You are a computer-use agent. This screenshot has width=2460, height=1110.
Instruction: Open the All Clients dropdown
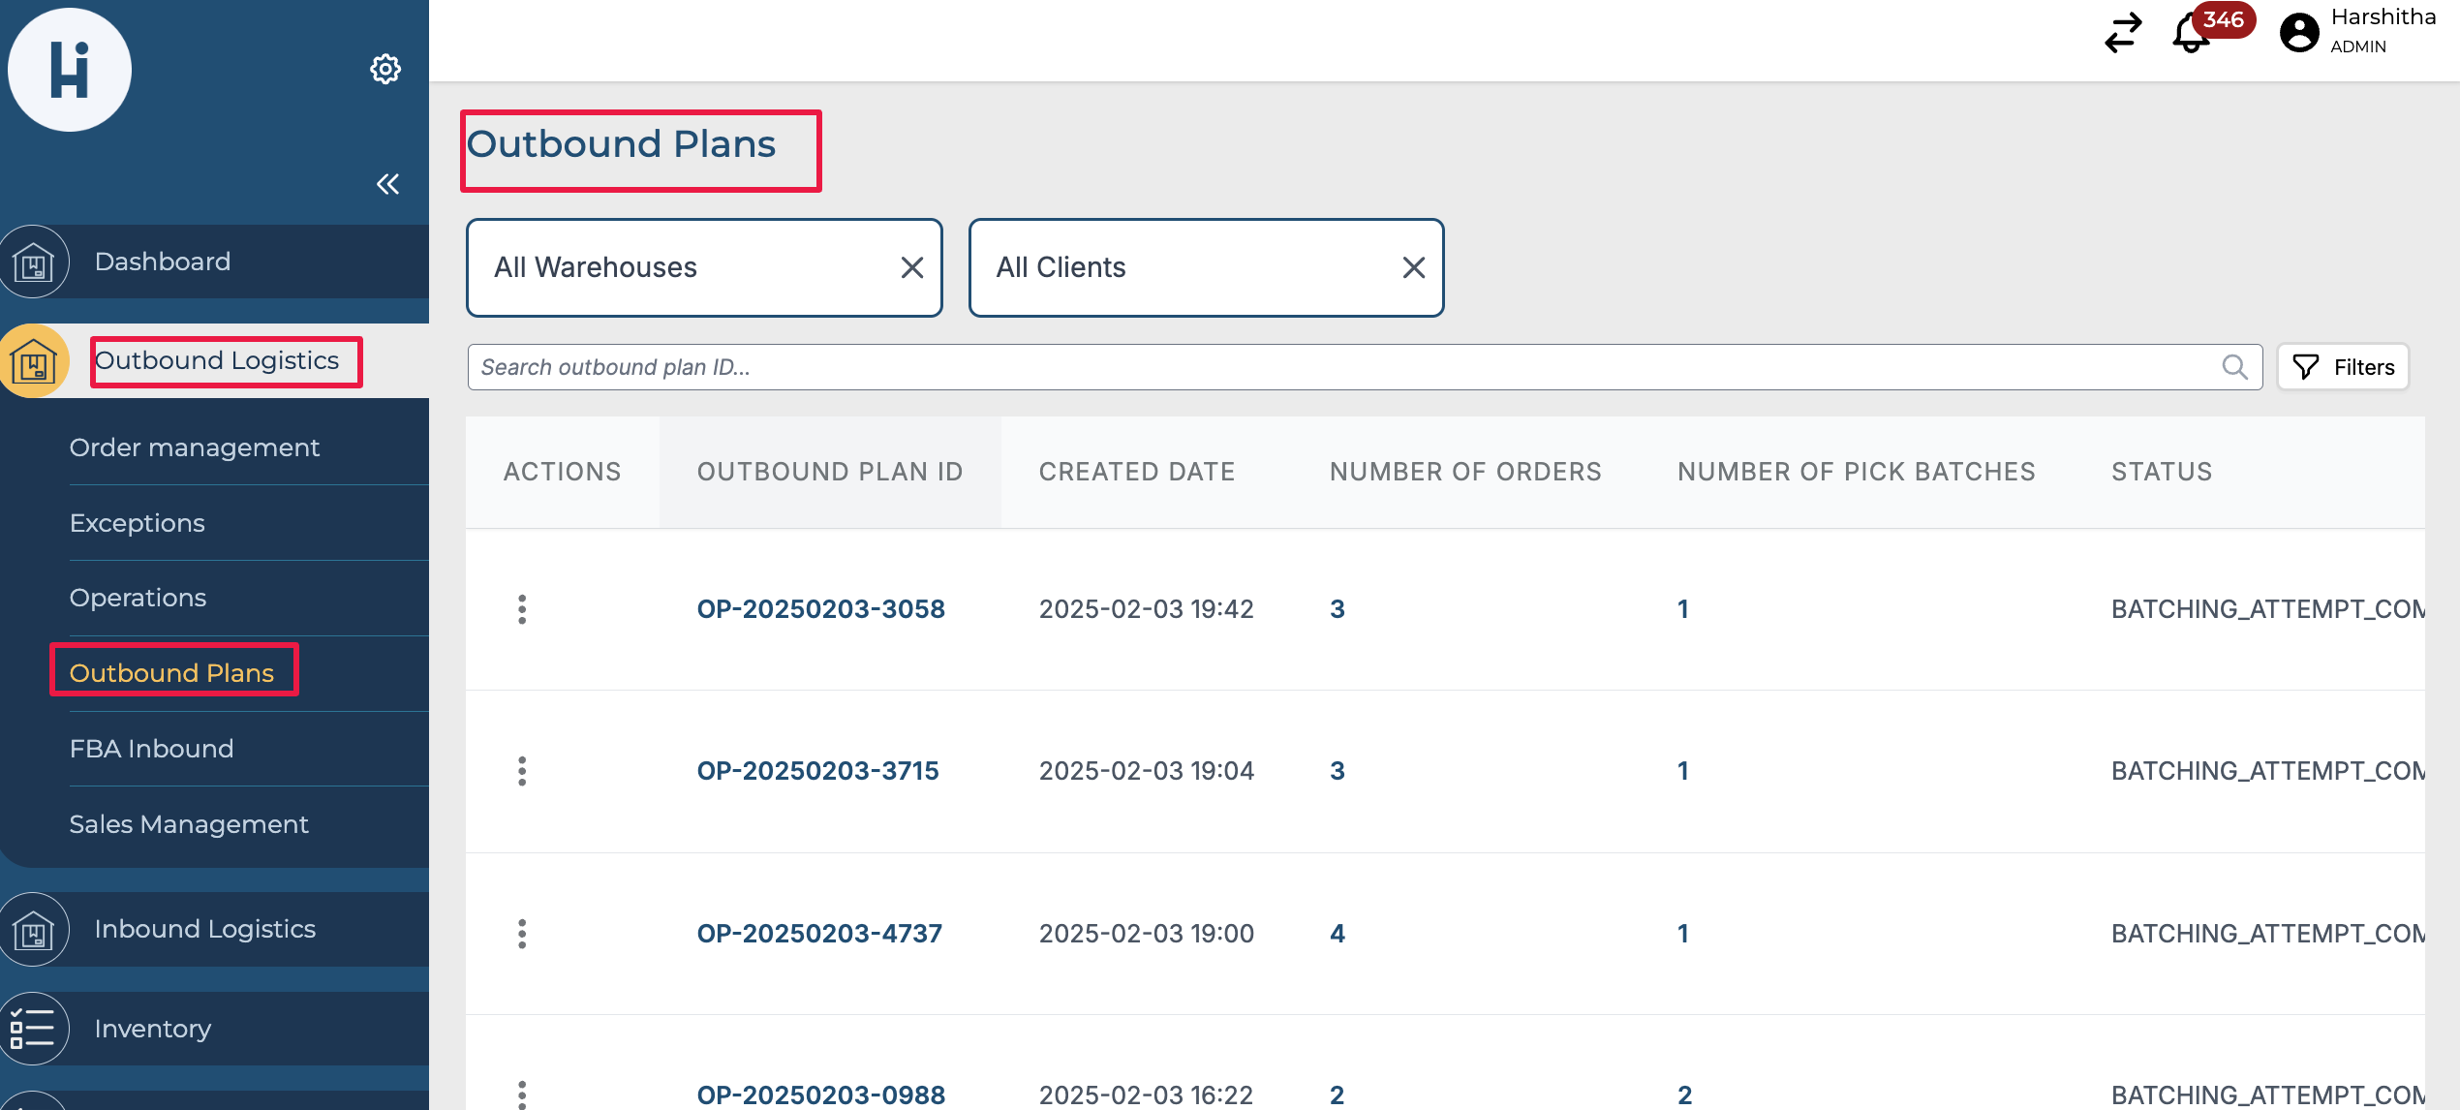1182,267
